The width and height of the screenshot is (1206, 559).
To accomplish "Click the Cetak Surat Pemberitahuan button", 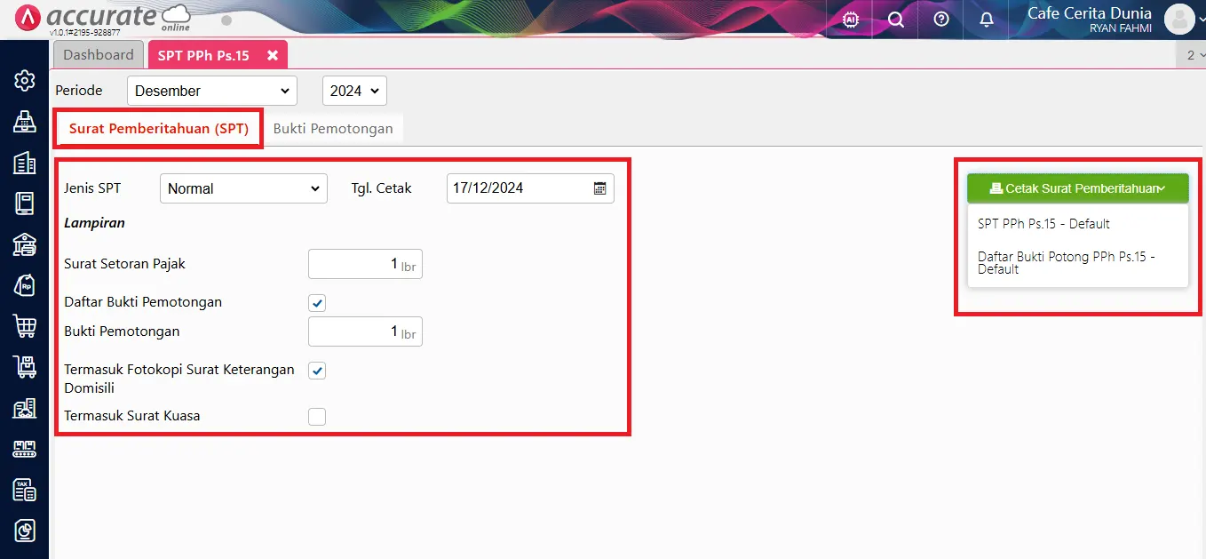I will pyautogui.click(x=1077, y=188).
